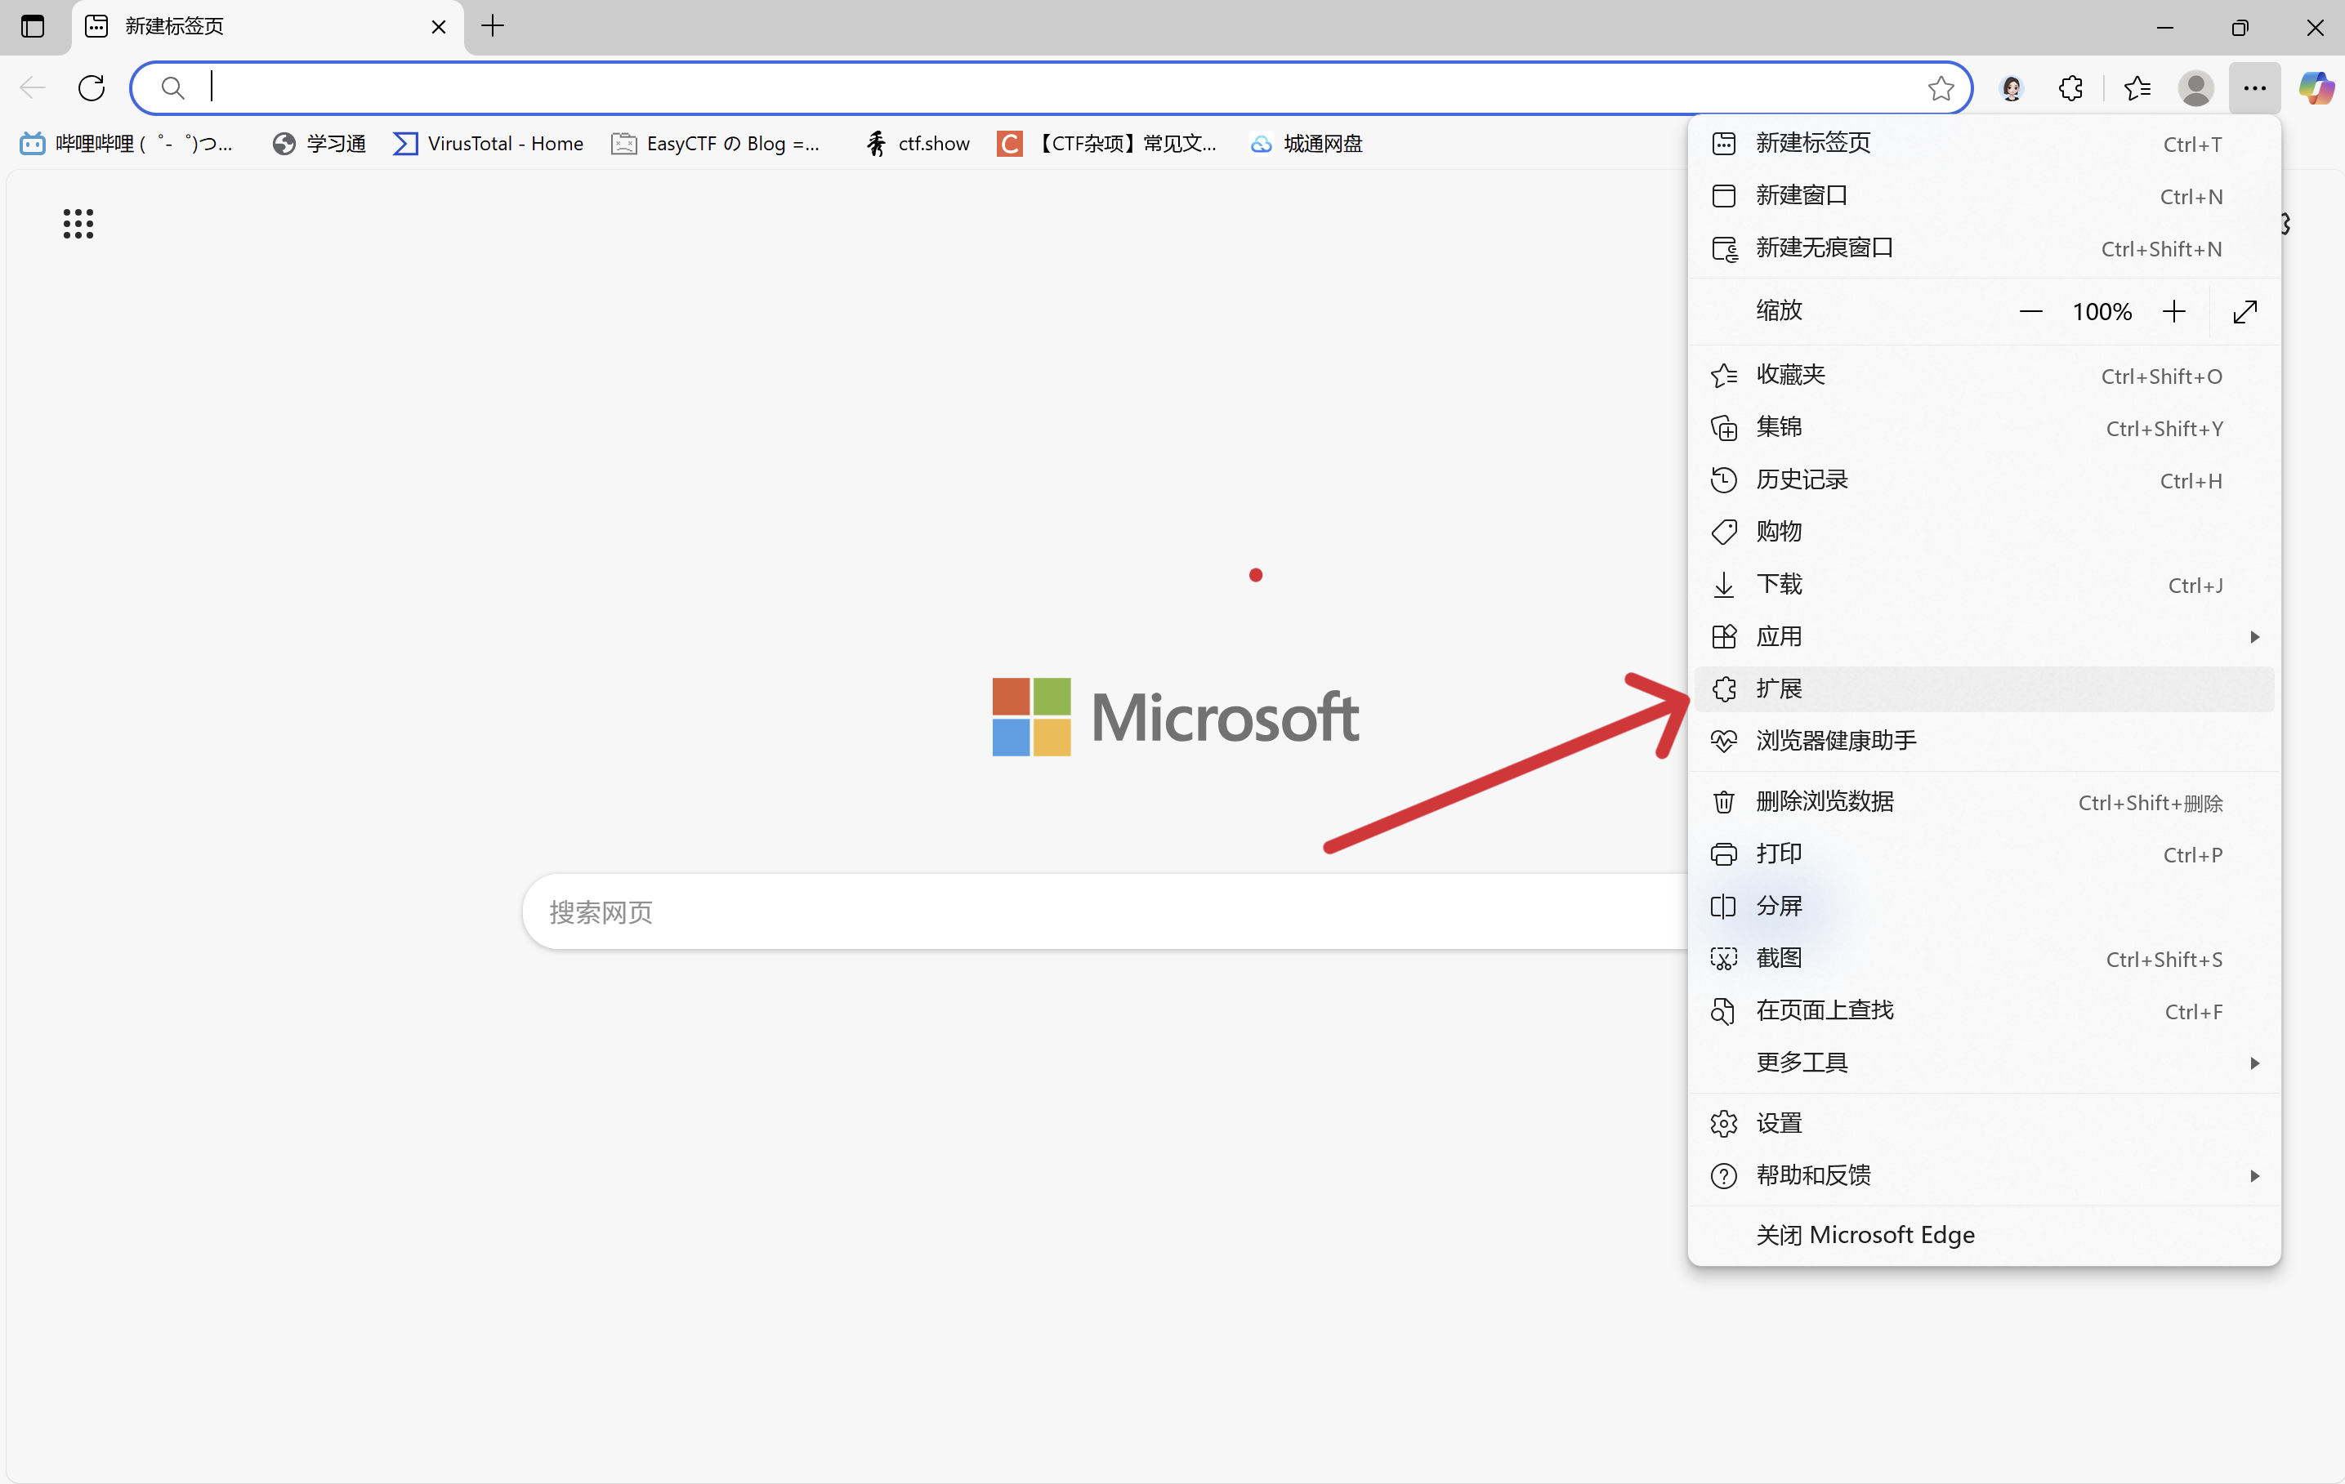Click the page refresh icon

point(92,88)
